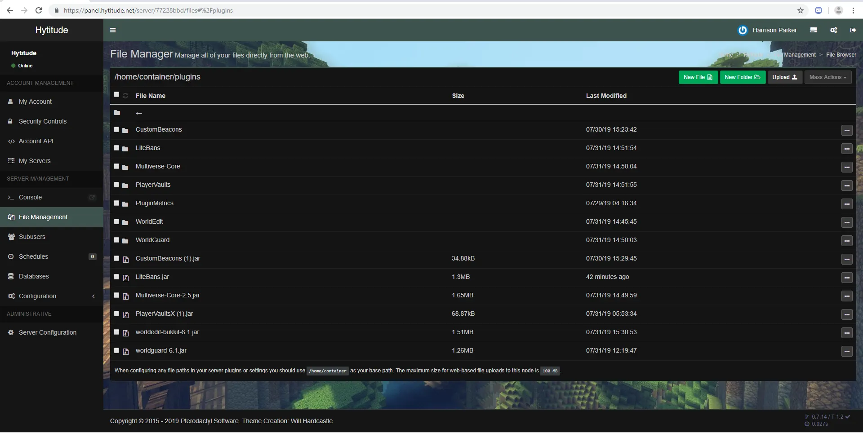Screen dimensions: 863x433
Task: Click the browser address bar URL
Action: point(148,10)
